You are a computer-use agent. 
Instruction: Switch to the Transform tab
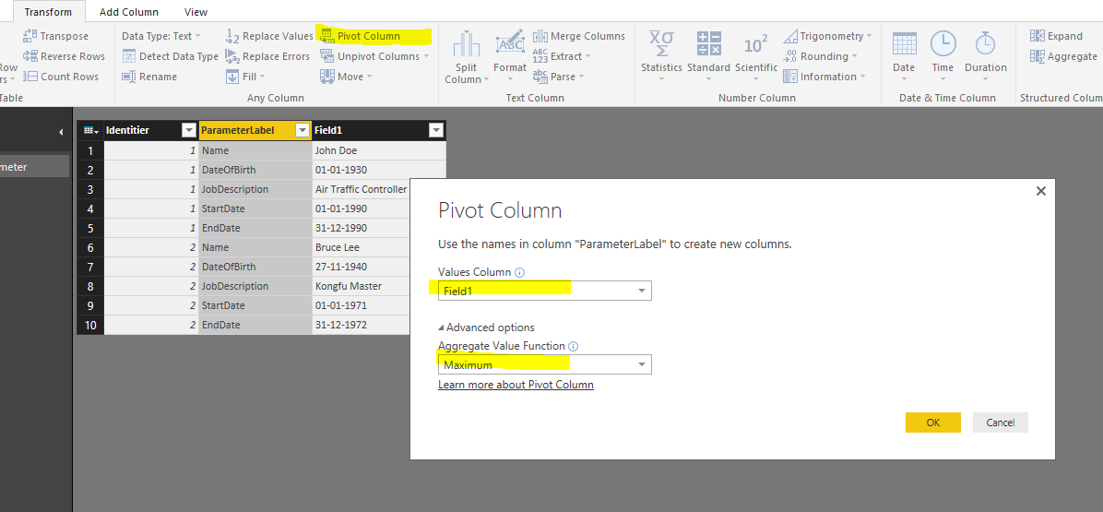click(x=48, y=12)
